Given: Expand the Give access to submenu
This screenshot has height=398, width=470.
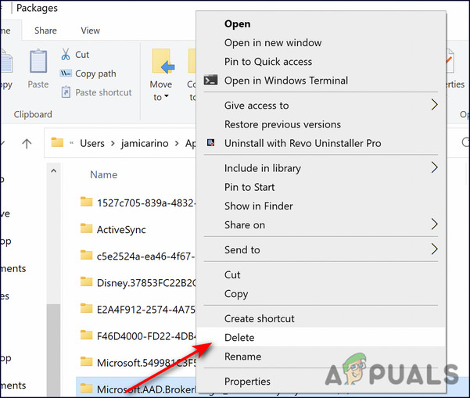Looking at the screenshot, I should 434,105.
